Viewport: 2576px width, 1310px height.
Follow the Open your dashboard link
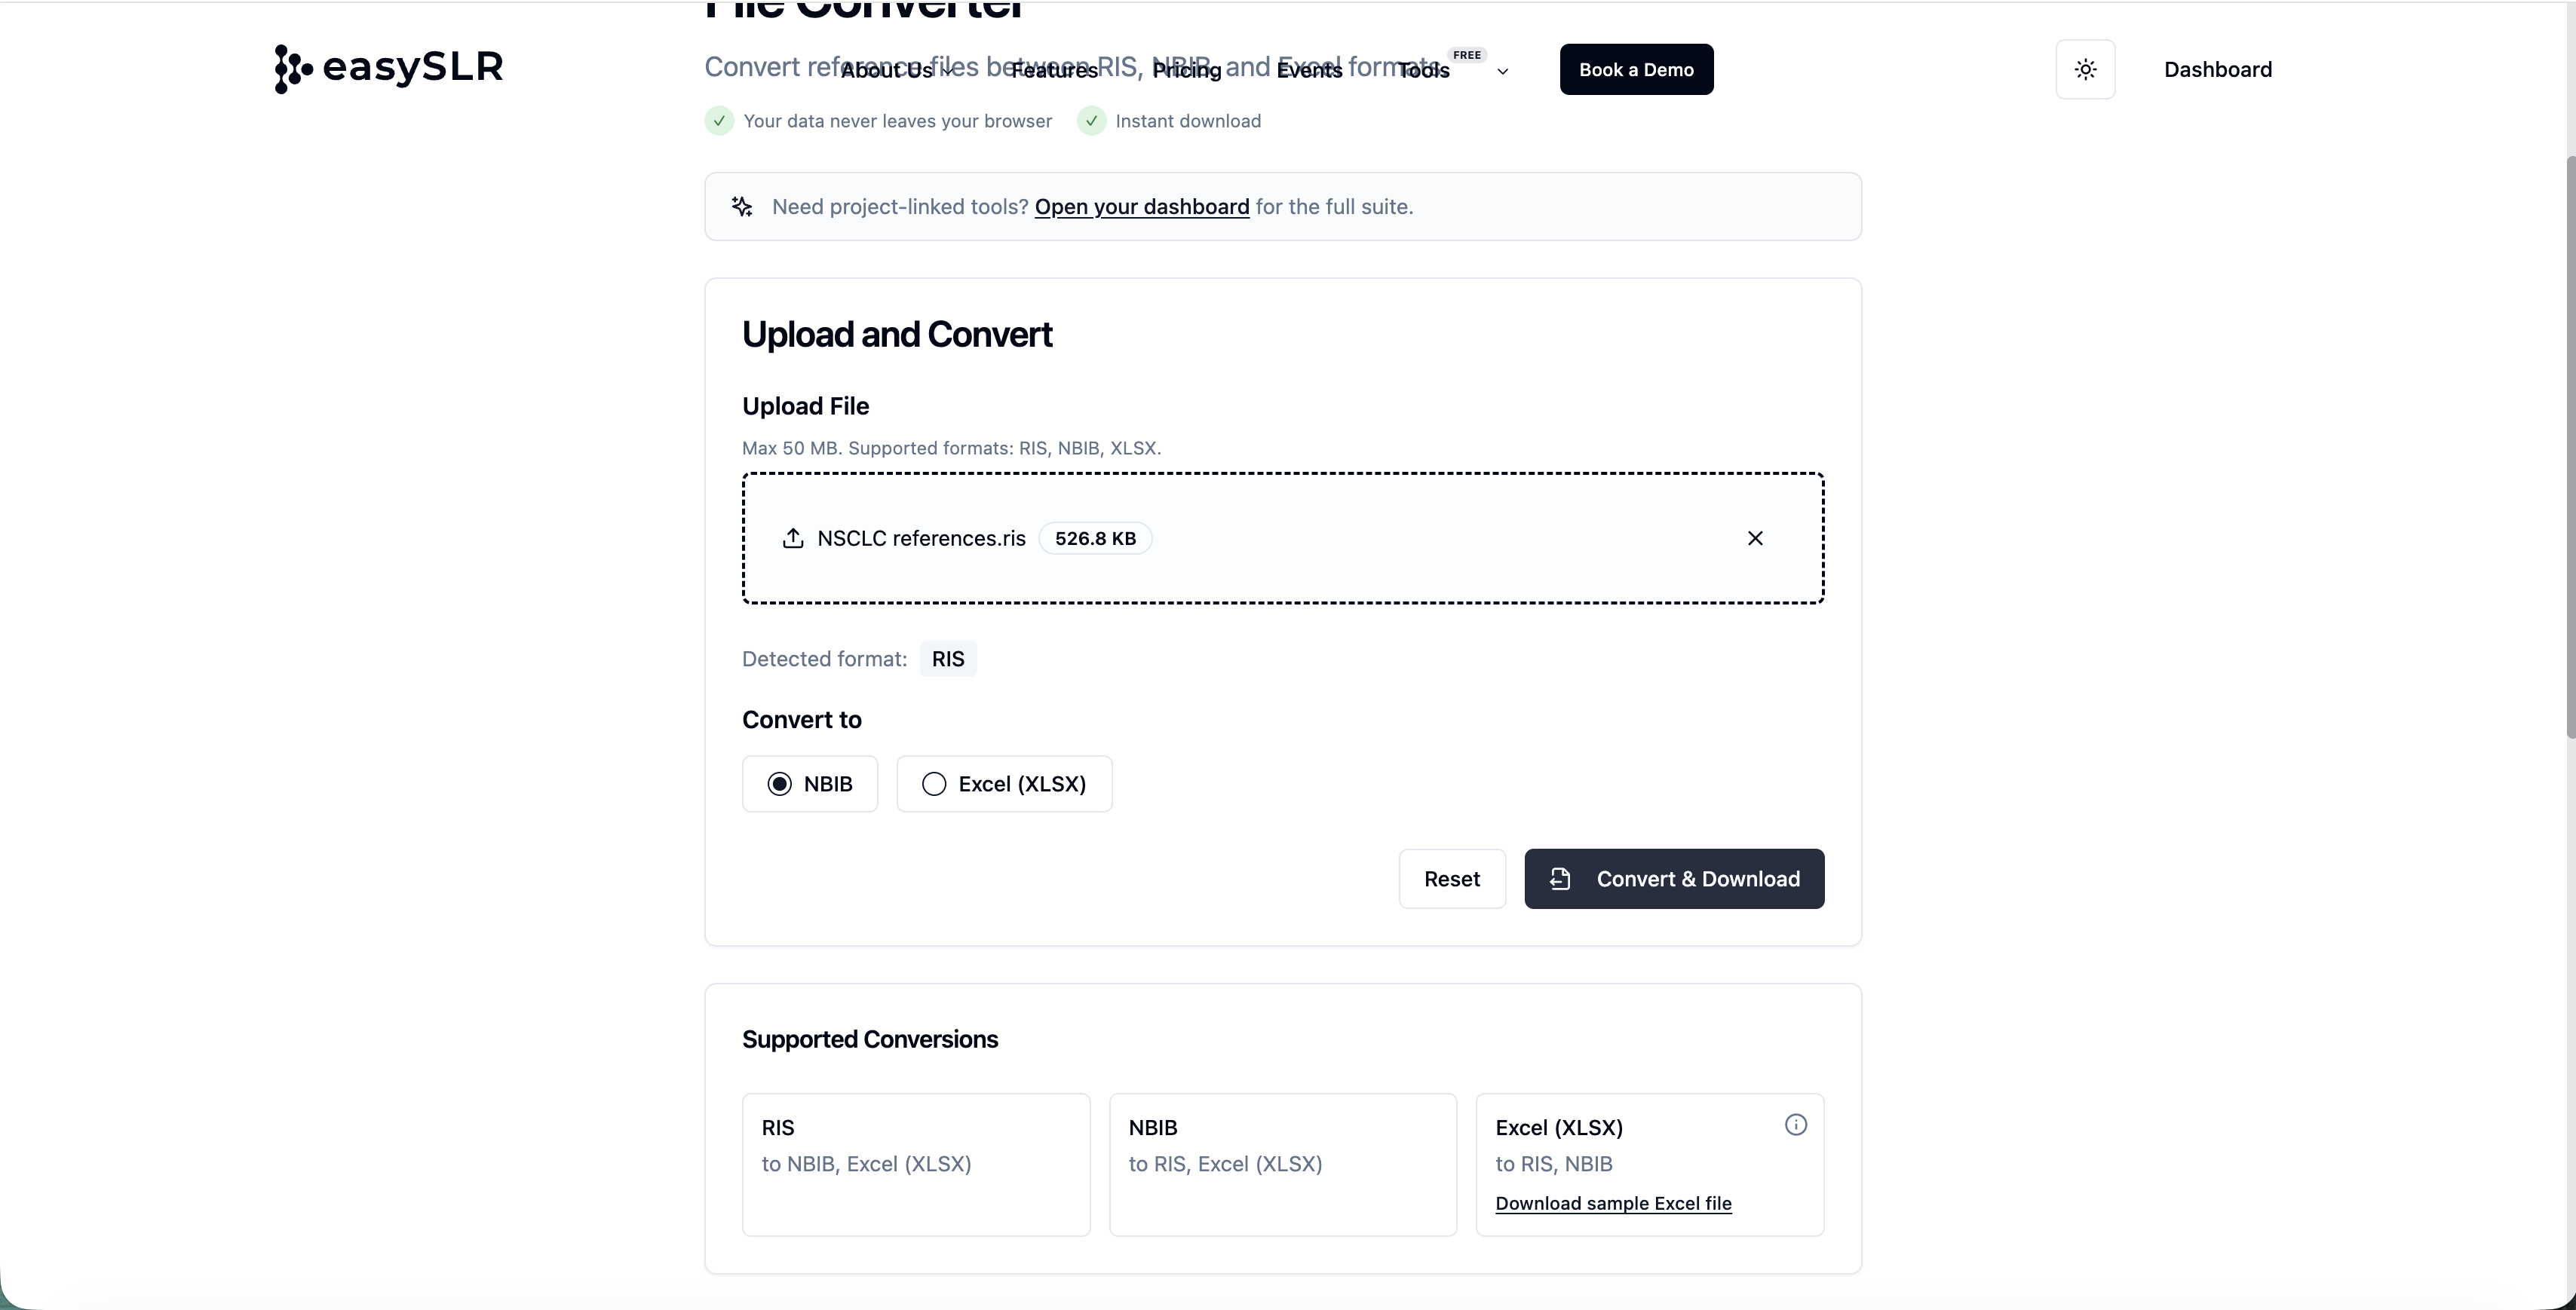click(1142, 207)
